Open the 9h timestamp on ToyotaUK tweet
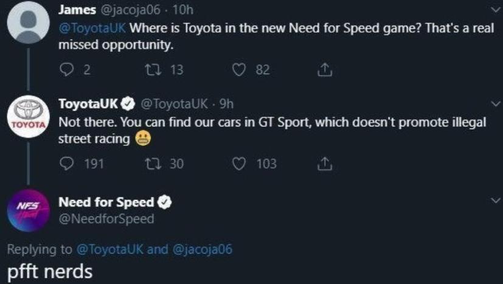 click(x=226, y=104)
